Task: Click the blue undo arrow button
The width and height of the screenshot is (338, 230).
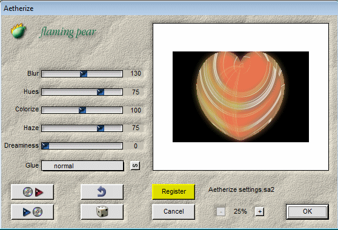Action: coord(102,192)
